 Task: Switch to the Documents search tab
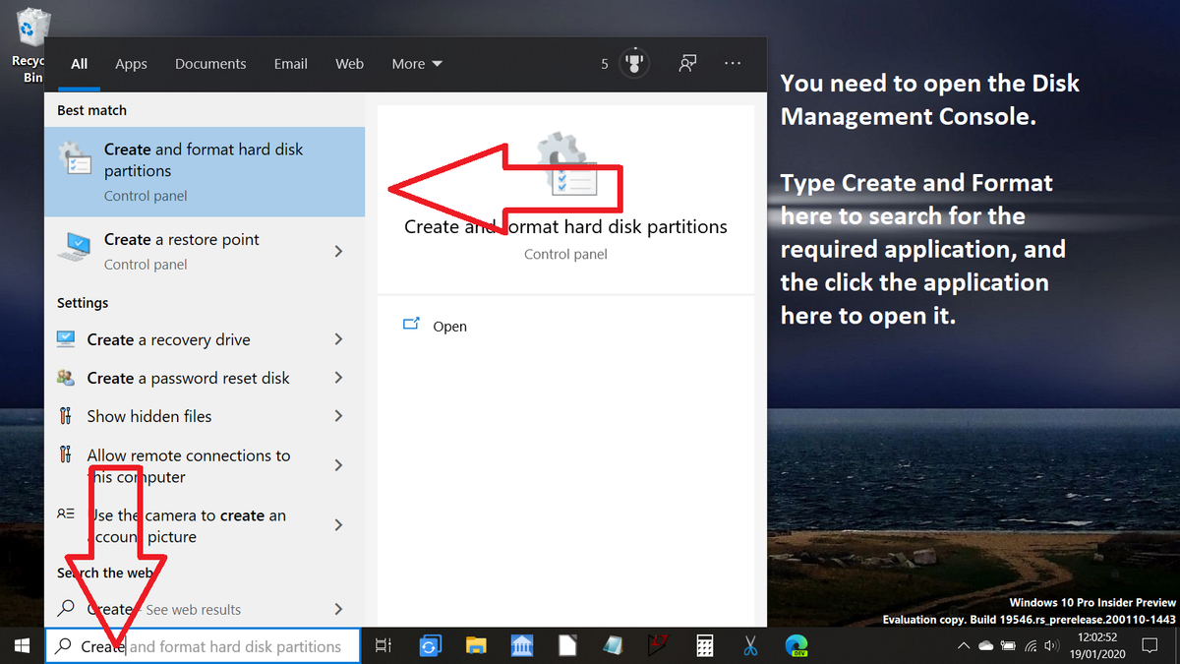click(x=210, y=64)
